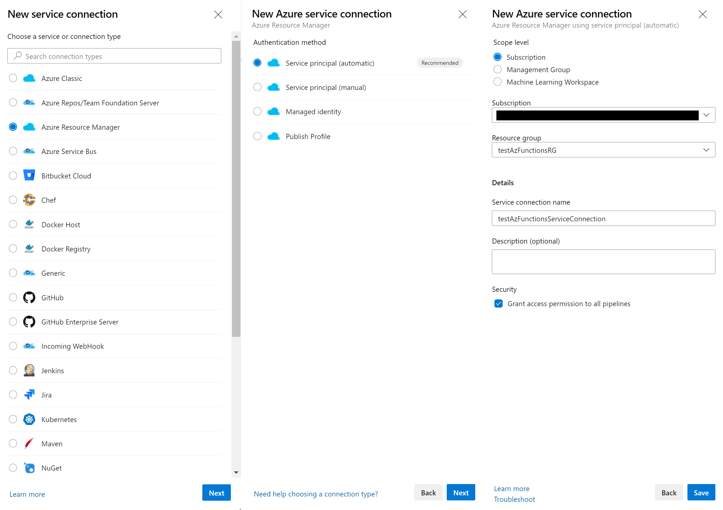The height and width of the screenshot is (510, 723).
Task: Click the Description (optional) text box
Action: pos(603,262)
